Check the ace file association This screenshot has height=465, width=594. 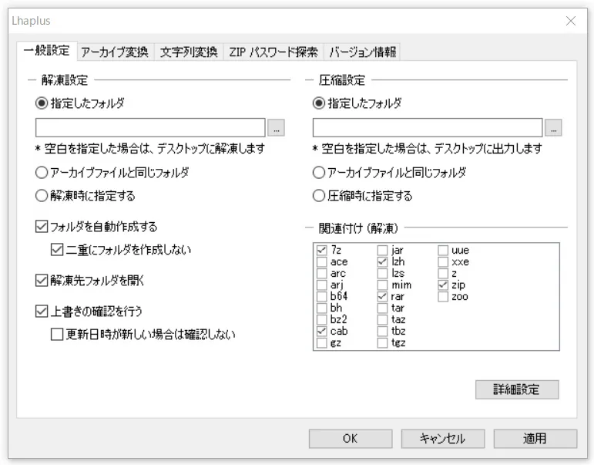(321, 261)
